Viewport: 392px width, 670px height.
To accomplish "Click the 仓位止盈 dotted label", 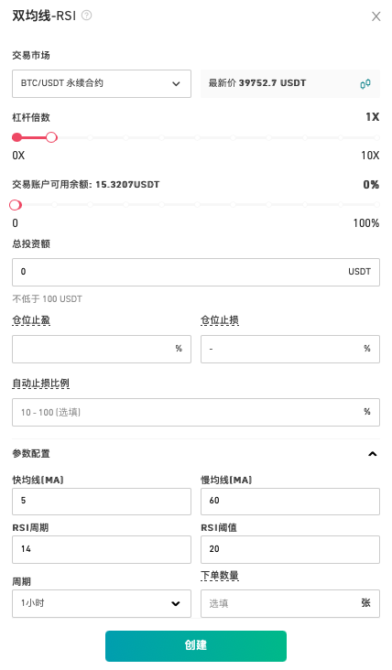I will coord(31,320).
